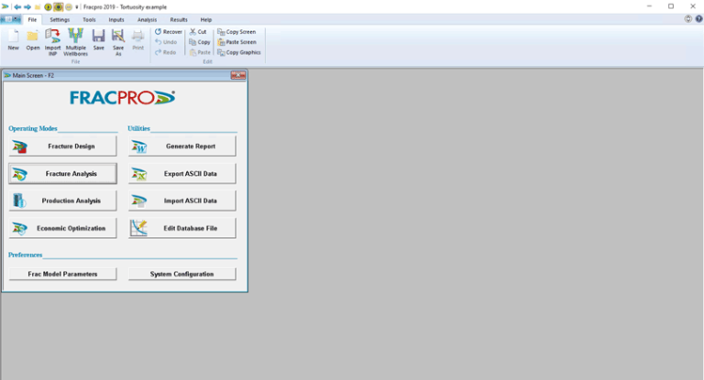Click Paste Screen in the ribbon
704x380 pixels.
click(237, 42)
